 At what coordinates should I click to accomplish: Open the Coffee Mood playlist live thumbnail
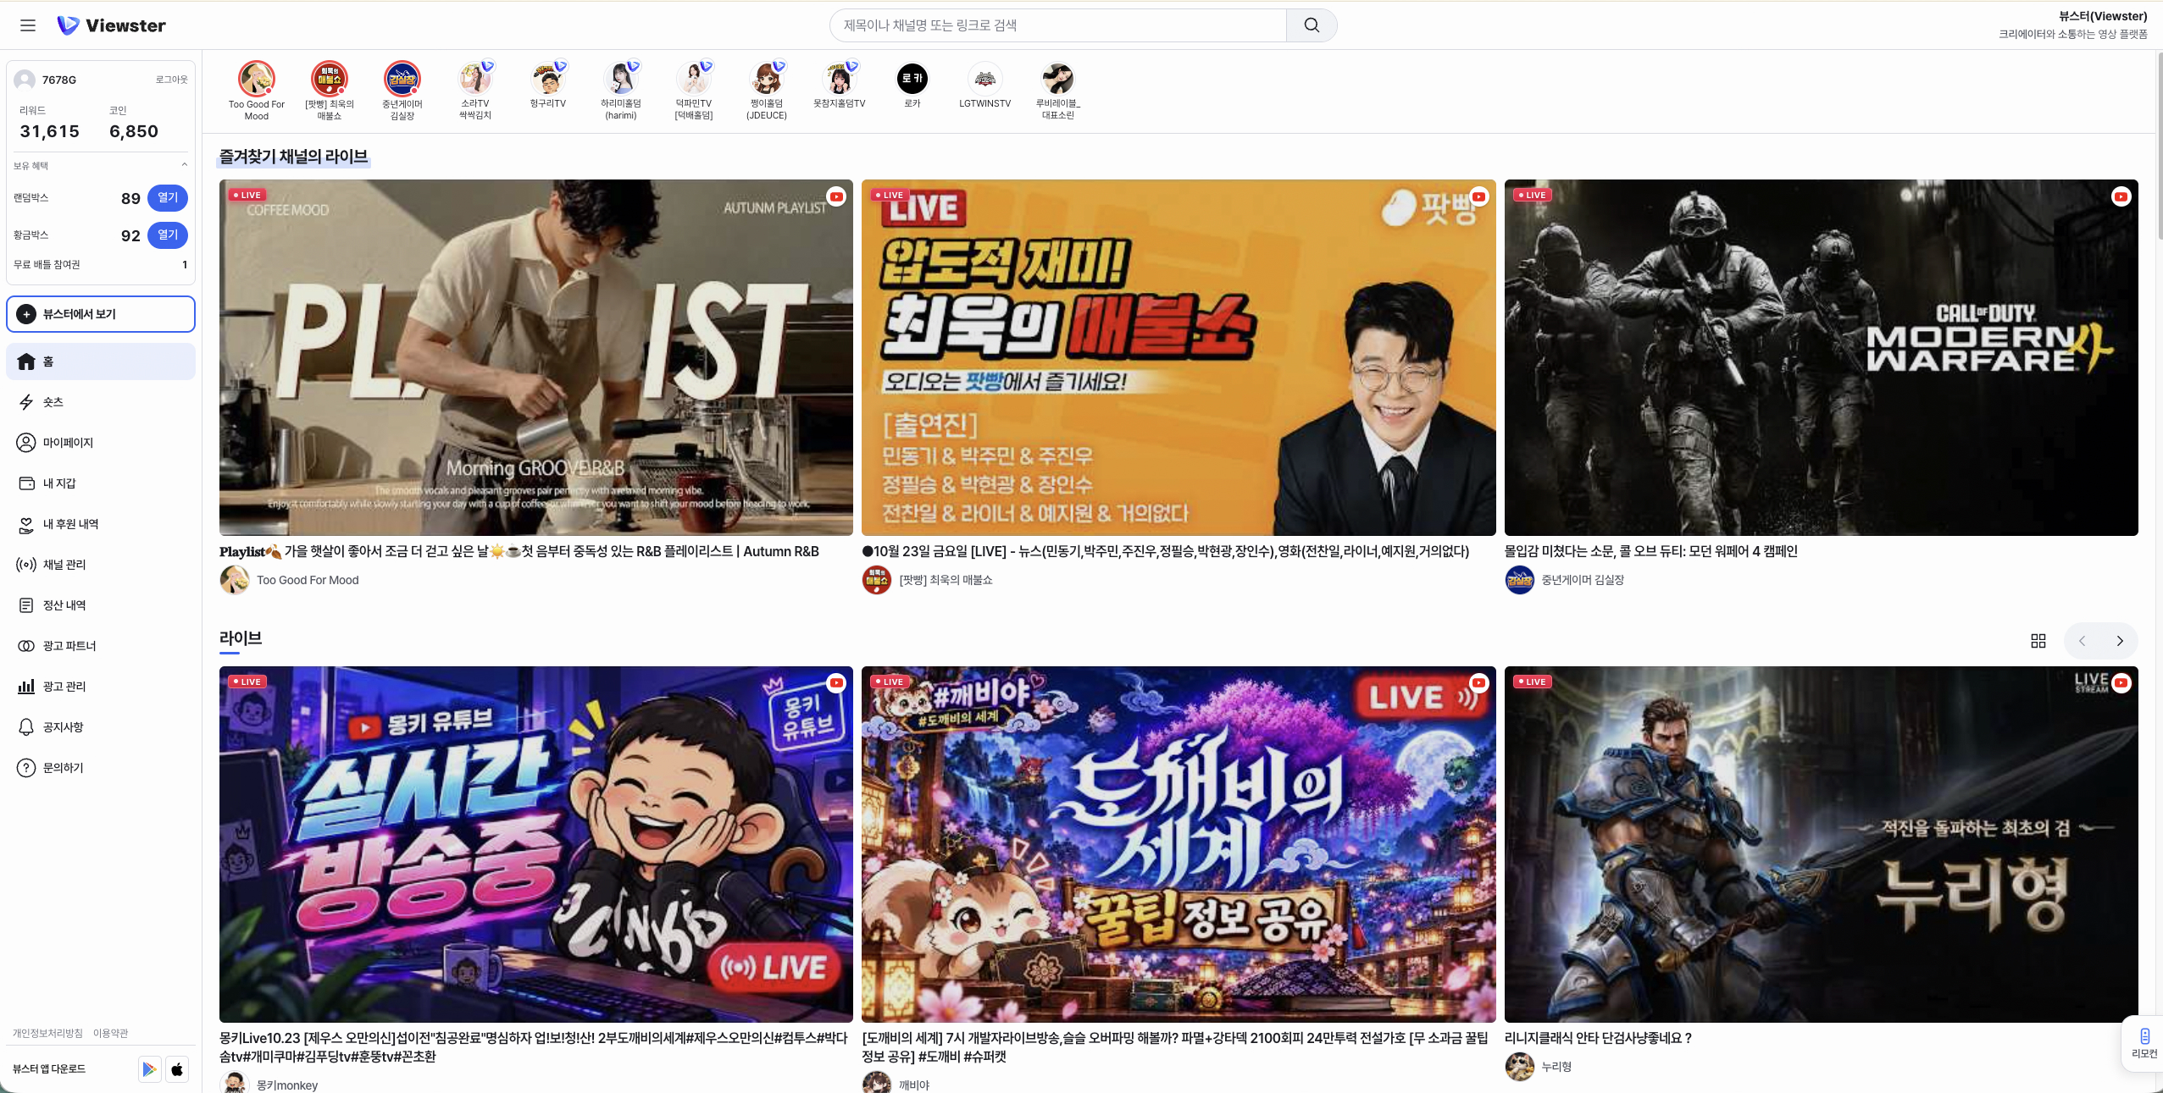[x=535, y=357]
